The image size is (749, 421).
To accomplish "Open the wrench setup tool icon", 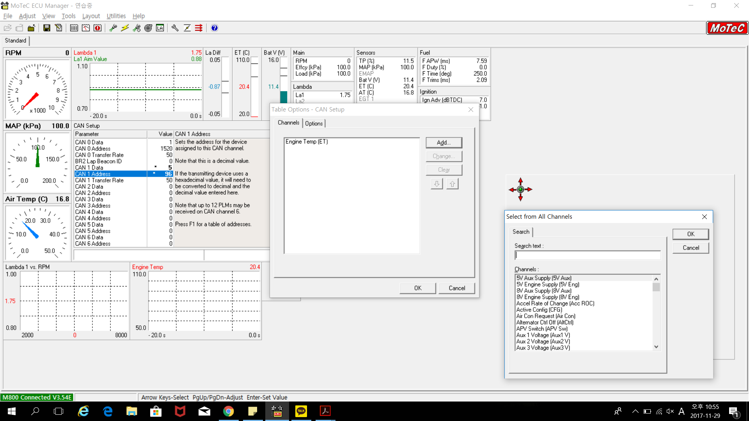I will click(x=175, y=28).
